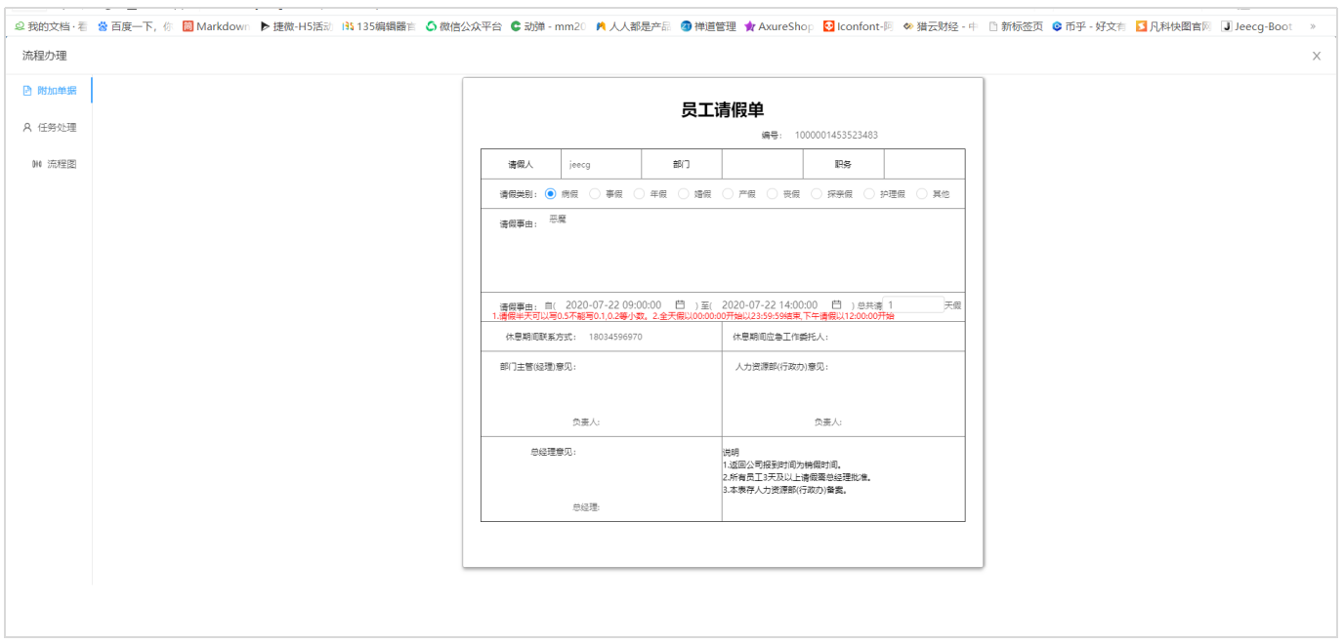This screenshot has width=1344, height=644.
Task: Open the 人人都是产品 bookmark
Action: click(633, 26)
